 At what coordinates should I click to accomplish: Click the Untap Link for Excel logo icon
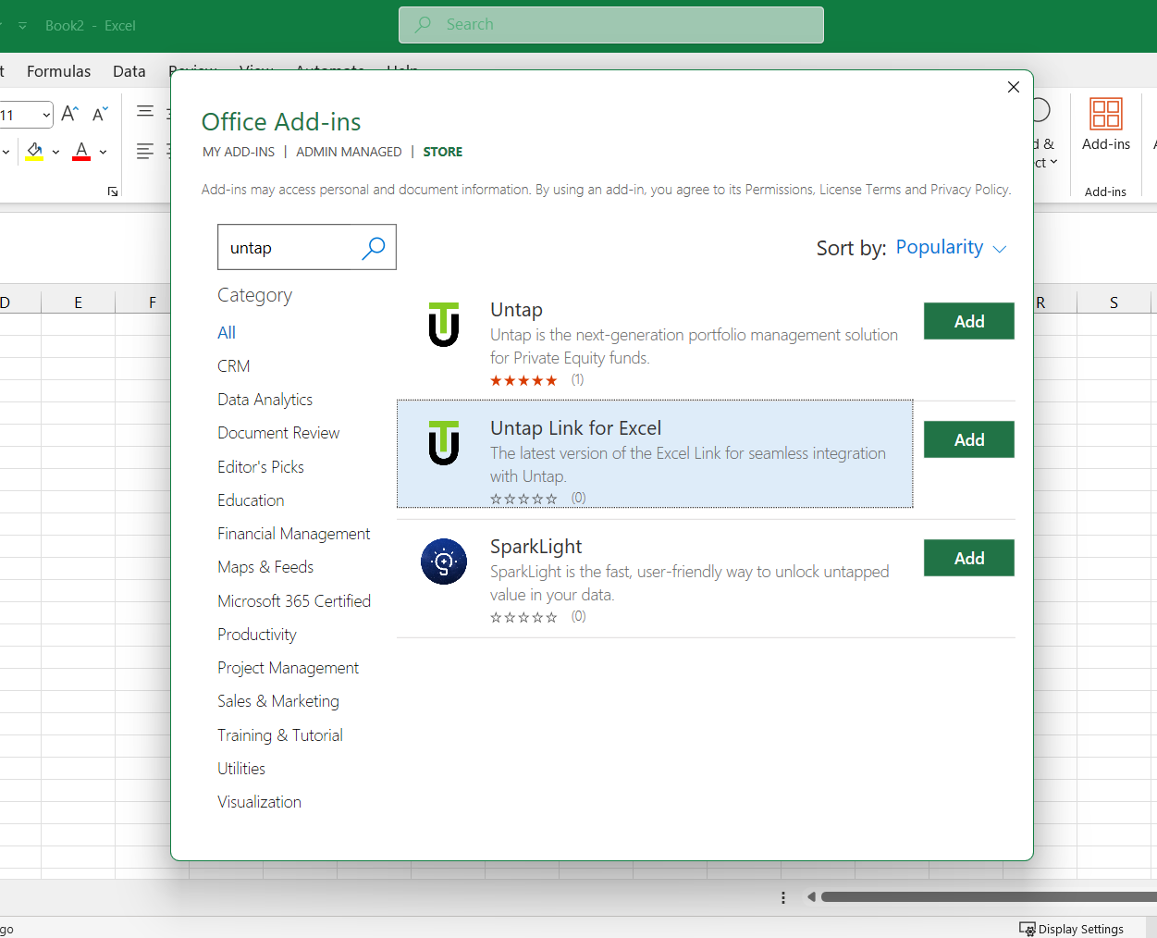coord(444,443)
